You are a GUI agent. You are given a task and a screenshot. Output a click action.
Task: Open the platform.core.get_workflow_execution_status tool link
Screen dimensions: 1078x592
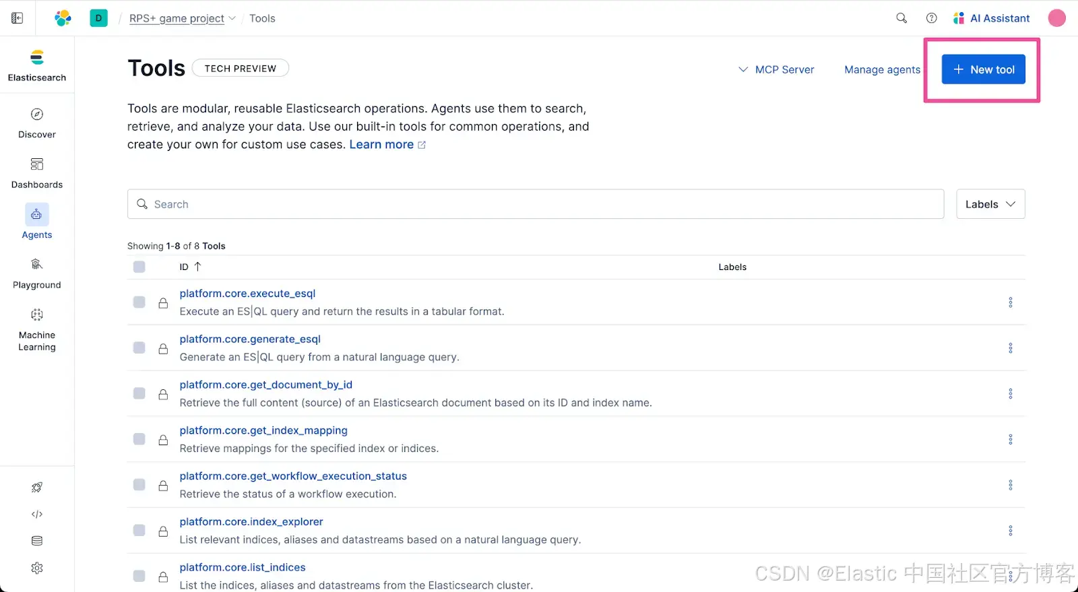pos(293,476)
